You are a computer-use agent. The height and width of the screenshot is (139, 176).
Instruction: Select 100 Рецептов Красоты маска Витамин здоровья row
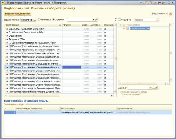(x=59, y=88)
